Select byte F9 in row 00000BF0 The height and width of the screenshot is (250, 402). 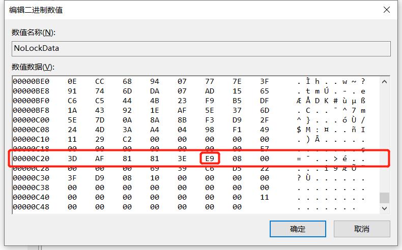[x=210, y=101]
